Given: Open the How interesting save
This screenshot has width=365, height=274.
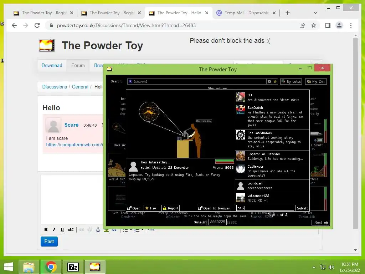Looking at the screenshot, I should point(134,208).
